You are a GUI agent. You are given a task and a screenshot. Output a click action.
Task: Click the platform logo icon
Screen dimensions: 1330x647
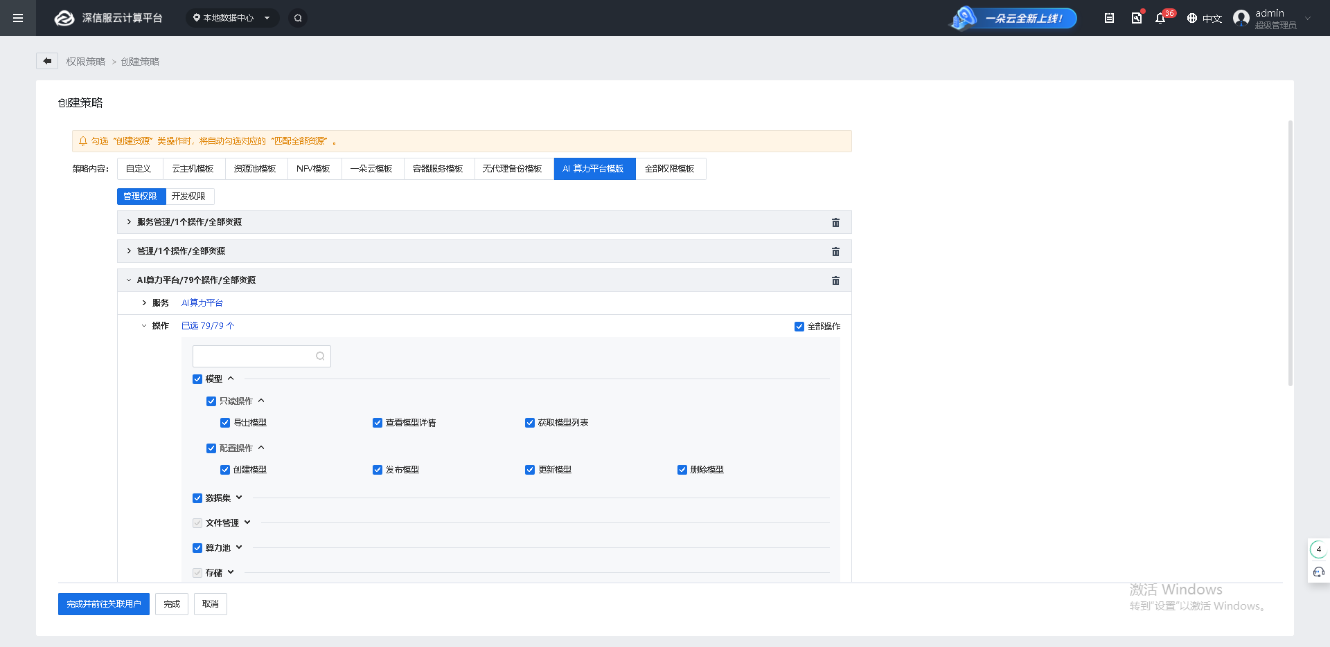point(64,18)
